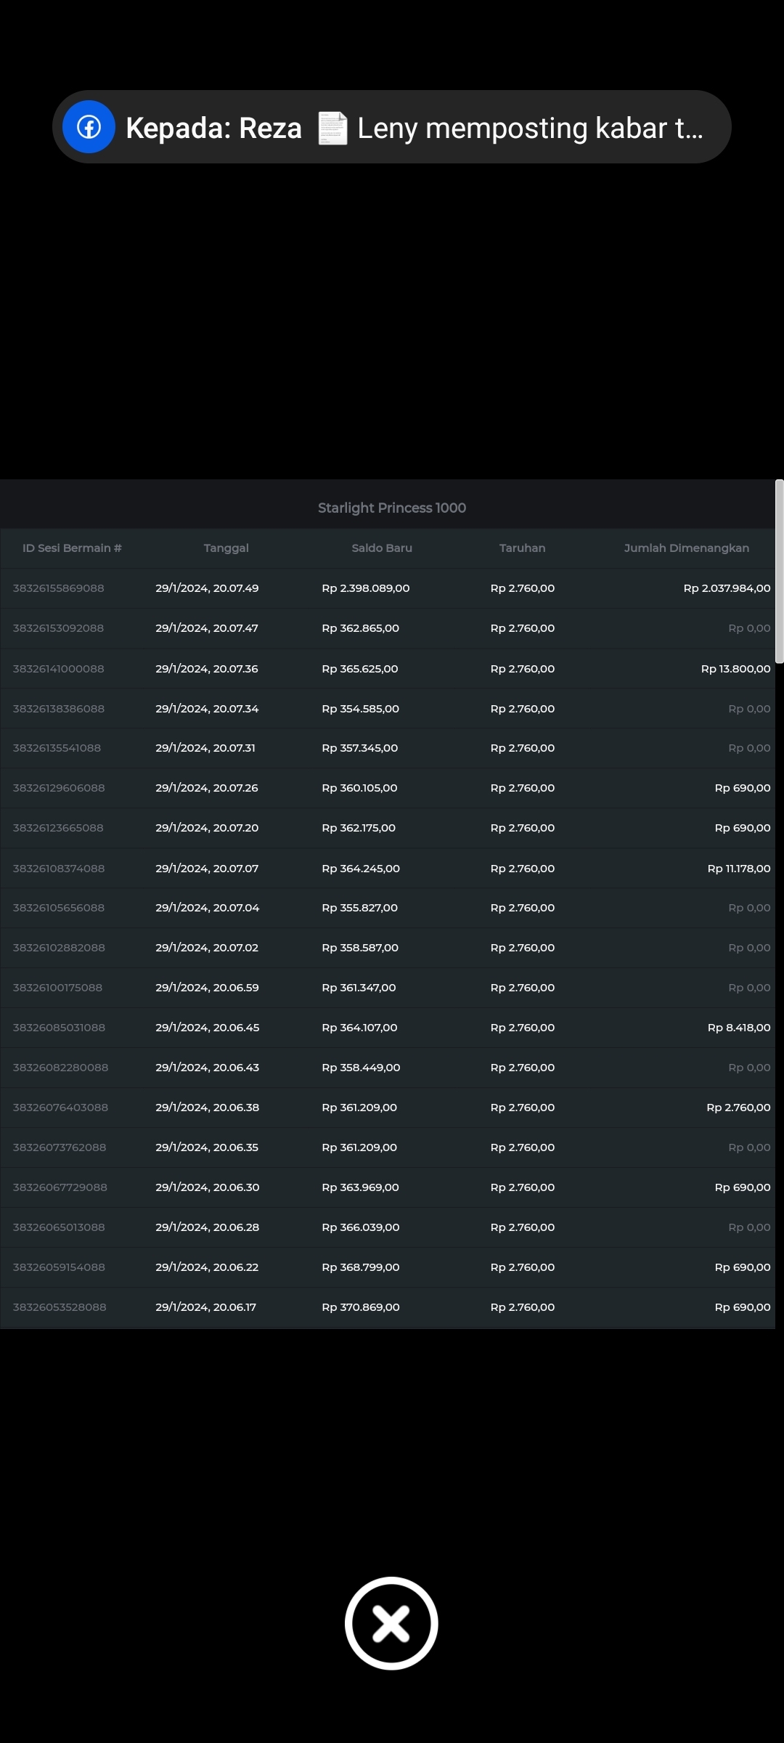
Task: Tap the Rp 2.398.089,00 balance cell
Action: coord(366,588)
